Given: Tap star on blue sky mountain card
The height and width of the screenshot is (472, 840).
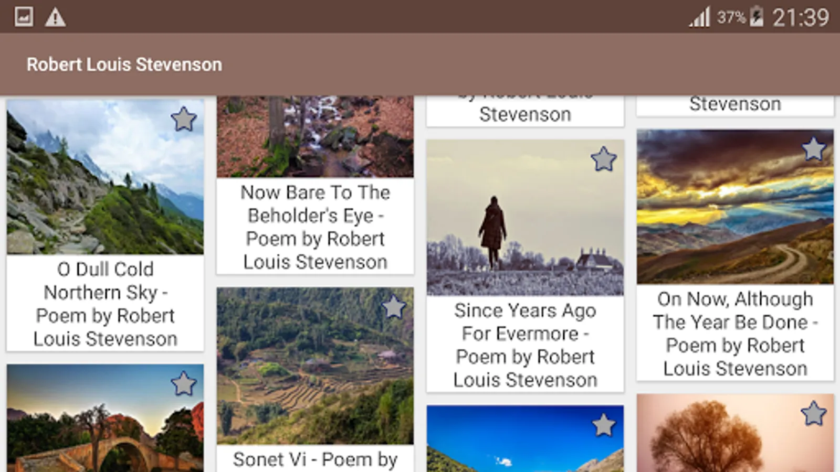Looking at the screenshot, I should click(603, 425).
